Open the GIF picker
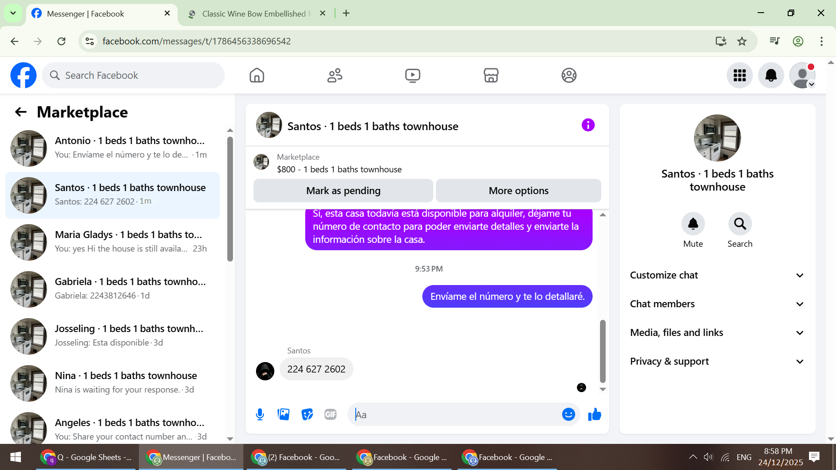The image size is (836, 470). [x=330, y=414]
